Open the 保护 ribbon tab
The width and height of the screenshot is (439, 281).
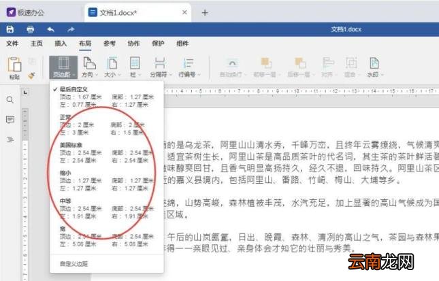coord(158,44)
